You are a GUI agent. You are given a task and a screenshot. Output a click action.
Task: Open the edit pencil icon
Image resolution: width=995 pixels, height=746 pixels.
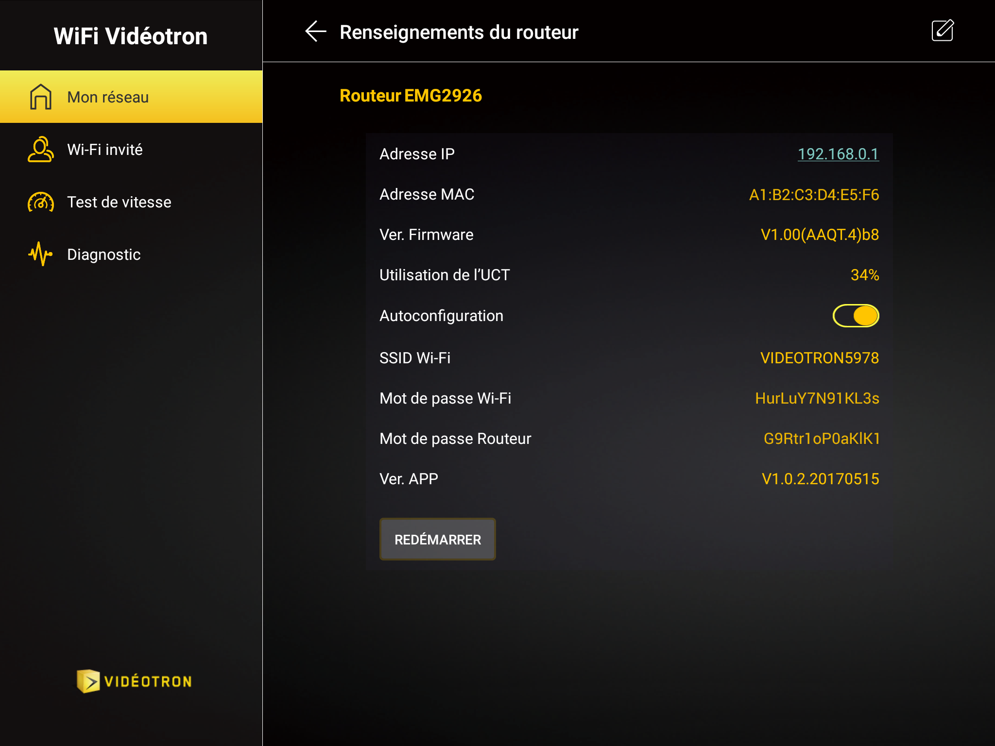tap(943, 31)
